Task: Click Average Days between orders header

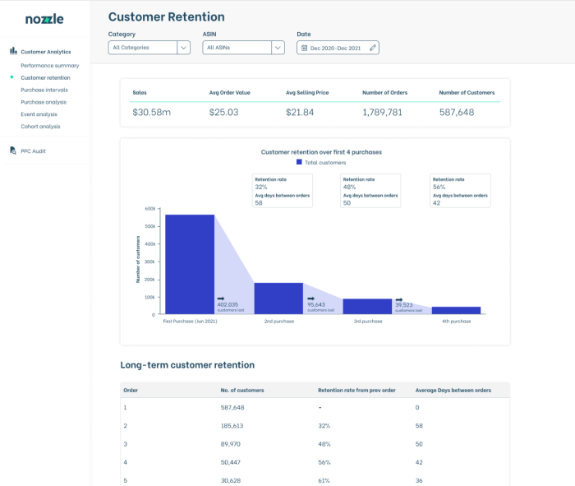Action: click(453, 390)
